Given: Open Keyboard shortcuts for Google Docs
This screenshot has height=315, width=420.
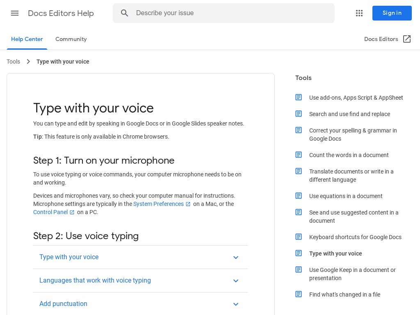Looking at the screenshot, I should (355, 237).
